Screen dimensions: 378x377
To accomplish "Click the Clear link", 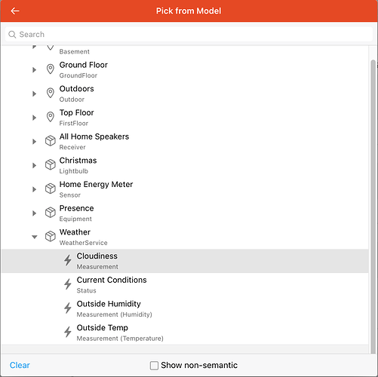I will (x=20, y=365).
